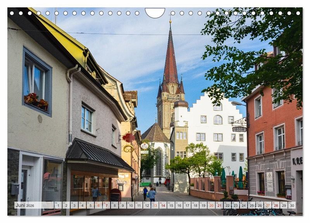Click day 30 at the calendar end

291,205
